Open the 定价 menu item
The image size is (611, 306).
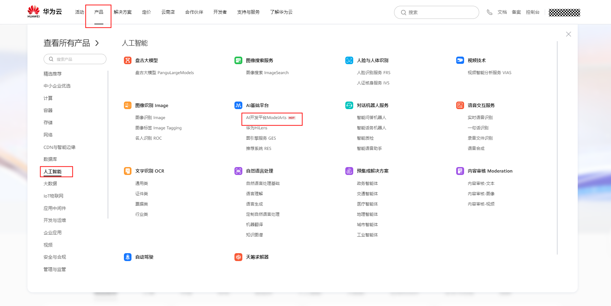[x=147, y=12]
